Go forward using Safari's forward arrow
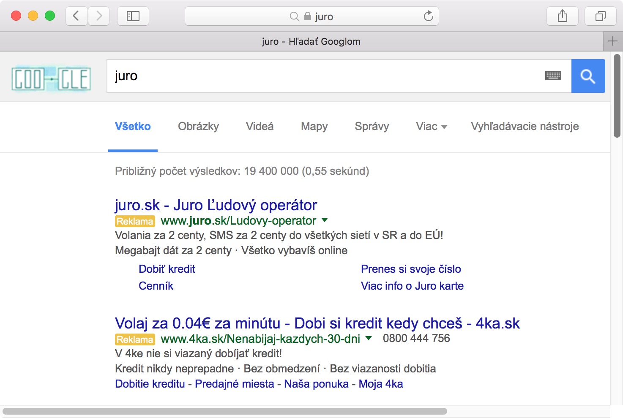The height and width of the screenshot is (418, 623). point(99,16)
